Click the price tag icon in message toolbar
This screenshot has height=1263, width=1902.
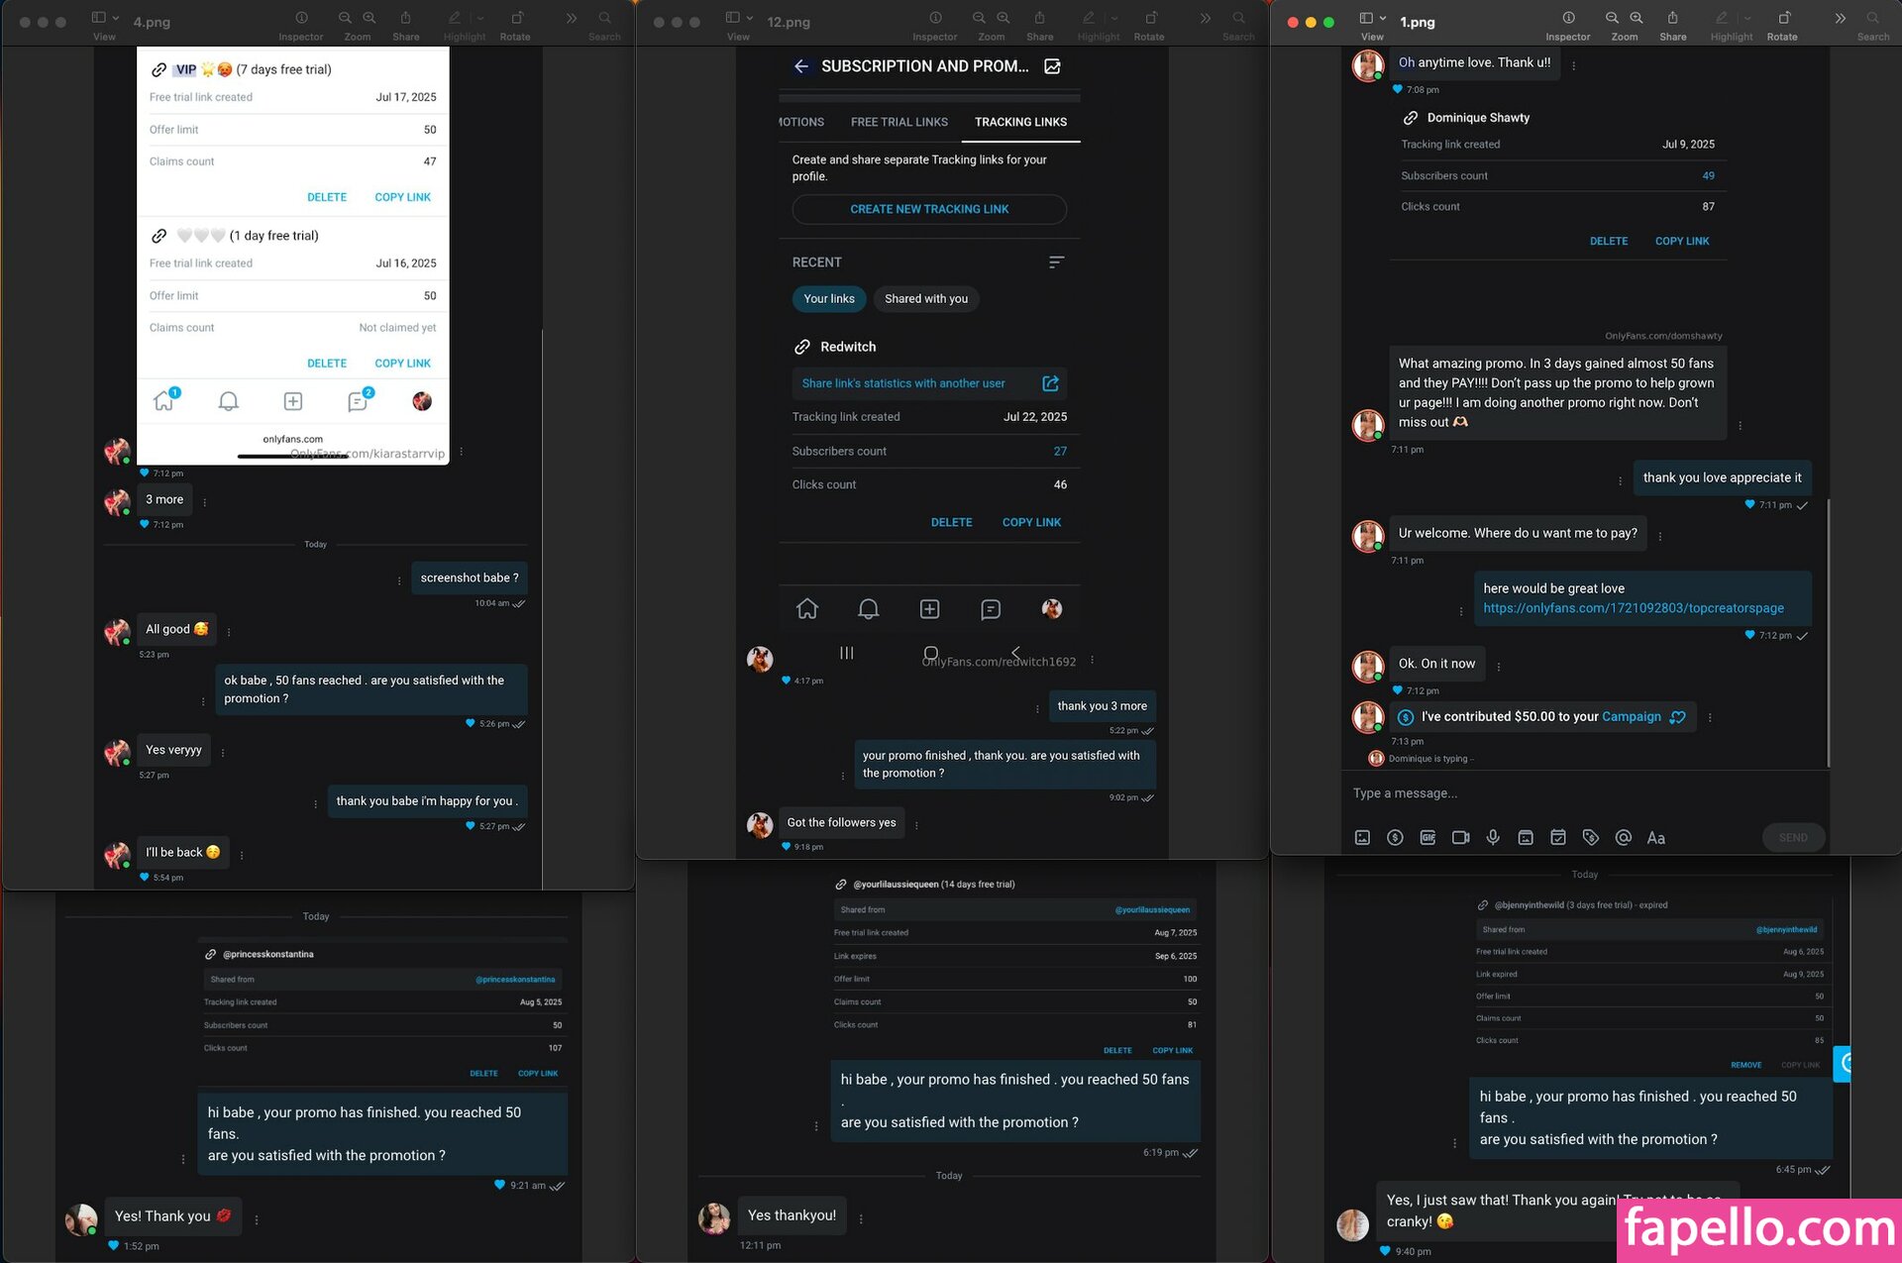[1590, 838]
